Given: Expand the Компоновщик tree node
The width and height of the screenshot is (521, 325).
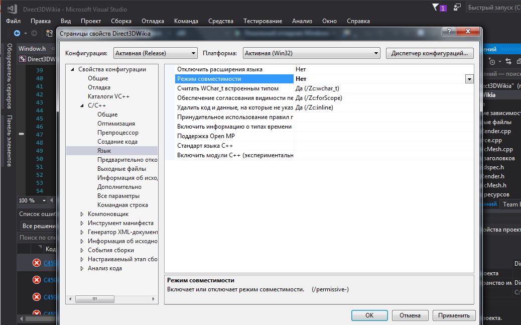Looking at the screenshot, I should pyautogui.click(x=82, y=214).
